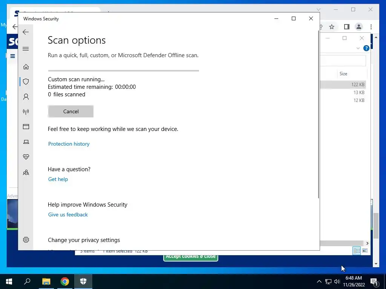Open website hamburger menu in Chrome

point(12,56)
